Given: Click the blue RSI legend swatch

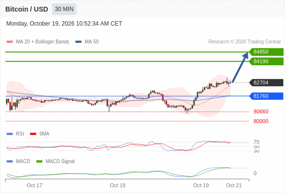Looking at the screenshot, I should click(10, 134).
